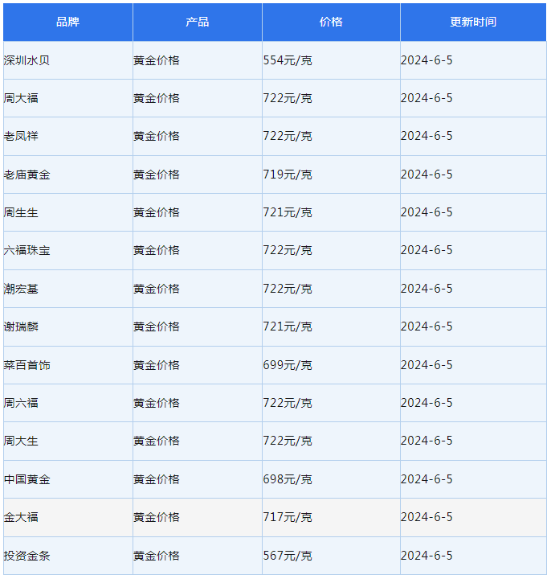
Task: Select the 六福珠宝 brand cell
Action: click(27, 250)
